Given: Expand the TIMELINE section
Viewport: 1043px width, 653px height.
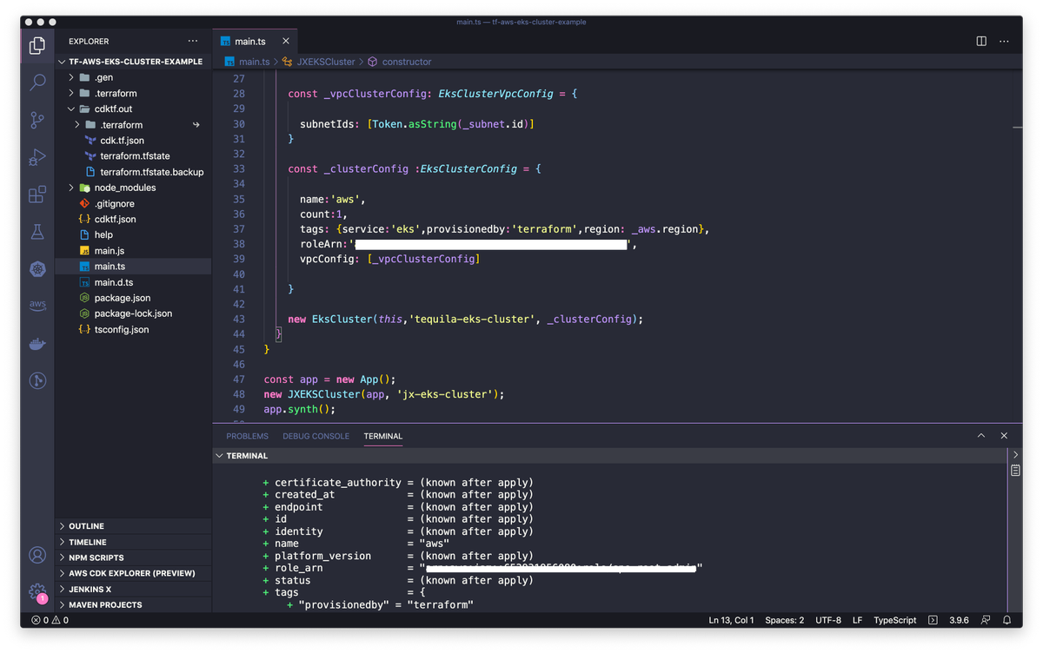Looking at the screenshot, I should pos(135,542).
